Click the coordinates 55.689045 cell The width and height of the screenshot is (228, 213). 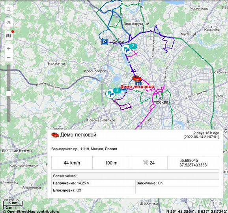pyautogui.click(x=193, y=163)
